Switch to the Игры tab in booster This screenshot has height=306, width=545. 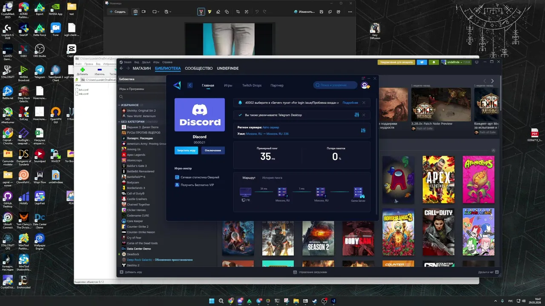click(228, 85)
